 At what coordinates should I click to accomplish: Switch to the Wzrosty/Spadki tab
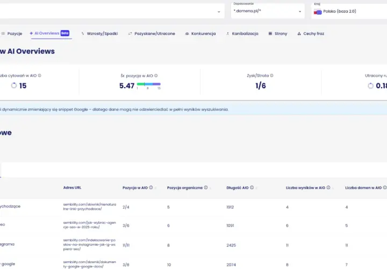tap(100, 33)
